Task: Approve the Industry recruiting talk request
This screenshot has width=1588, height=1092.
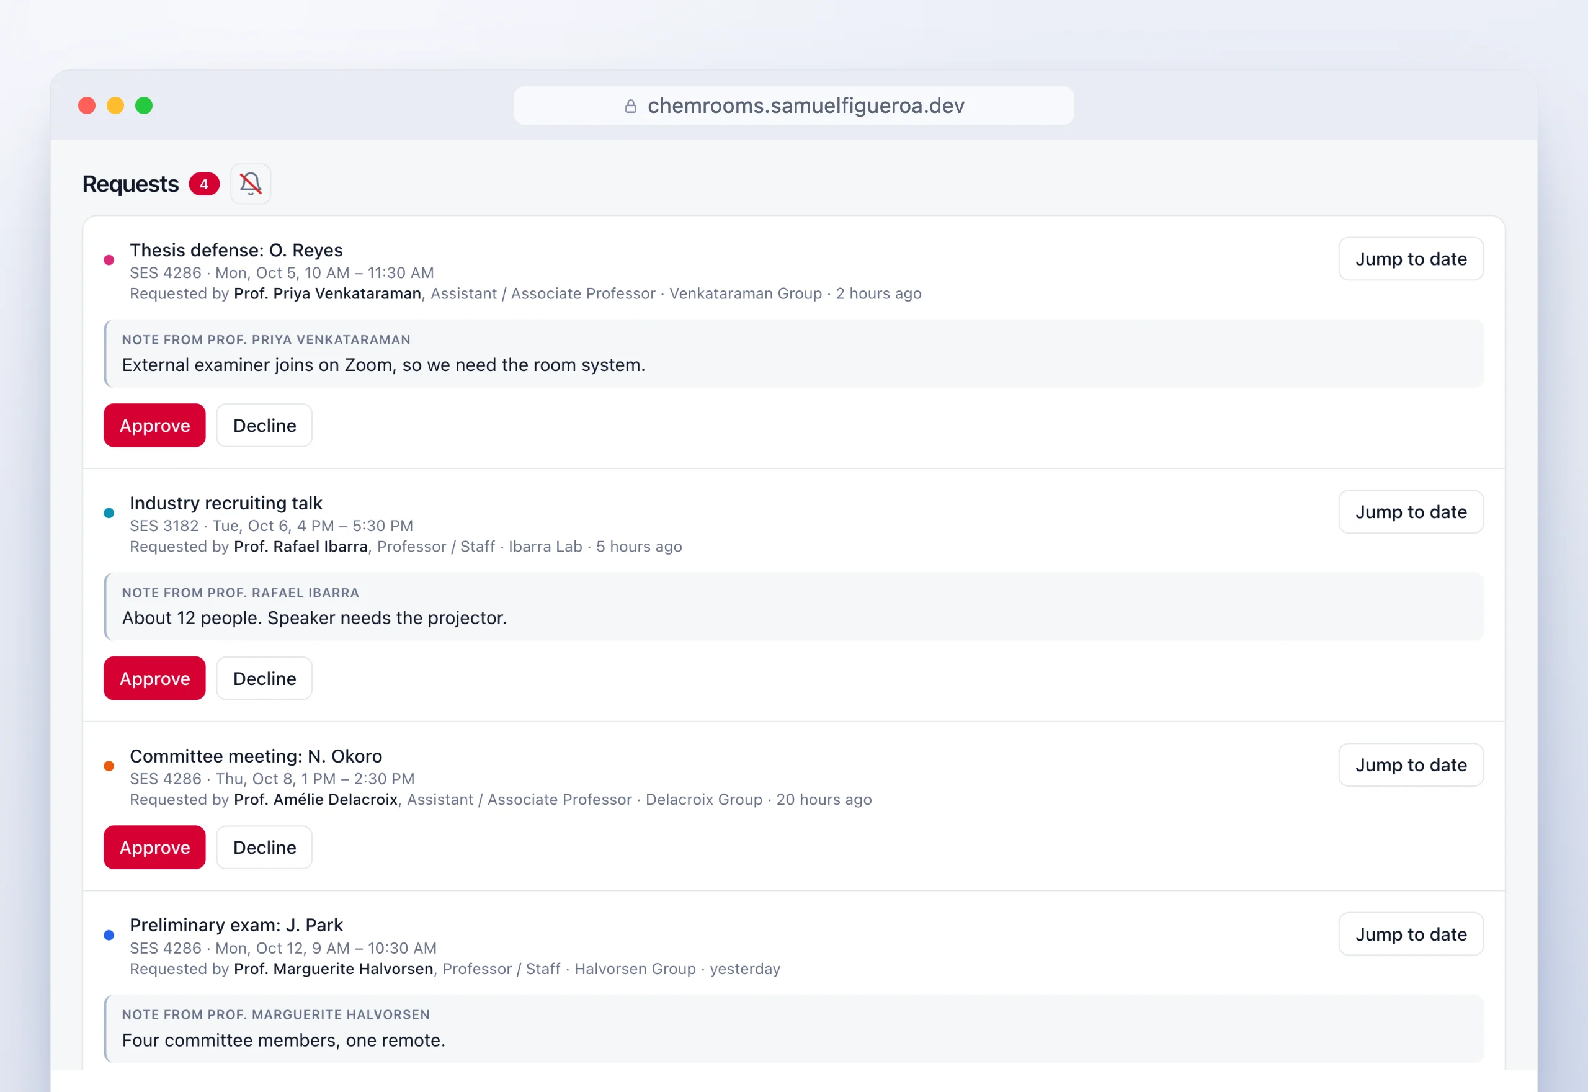Action: pos(154,679)
